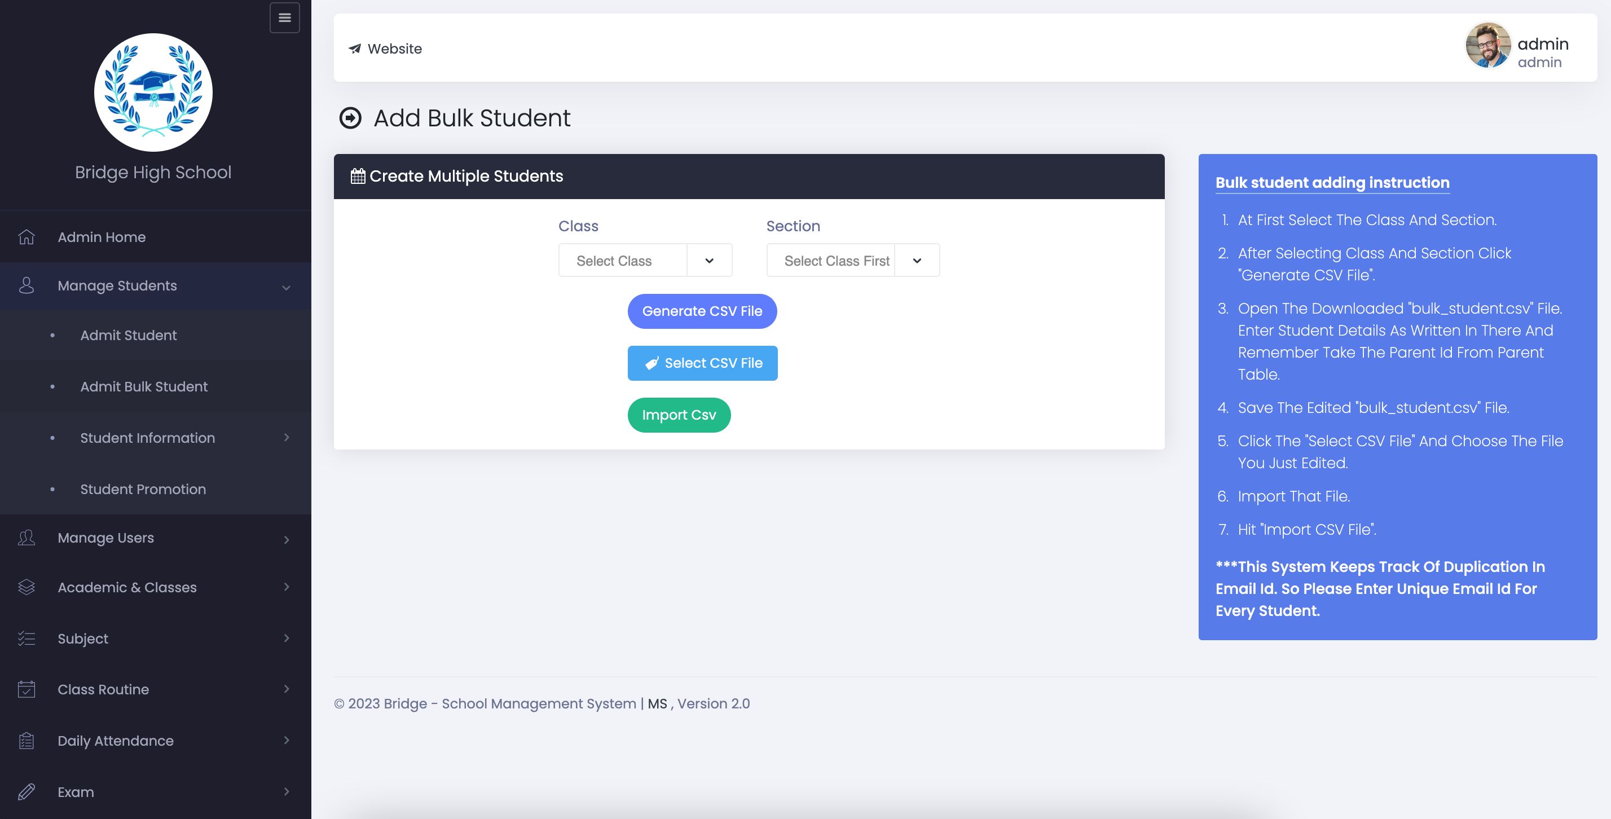Expand Student Information submenu arrow
1611x819 pixels.
pos(287,438)
